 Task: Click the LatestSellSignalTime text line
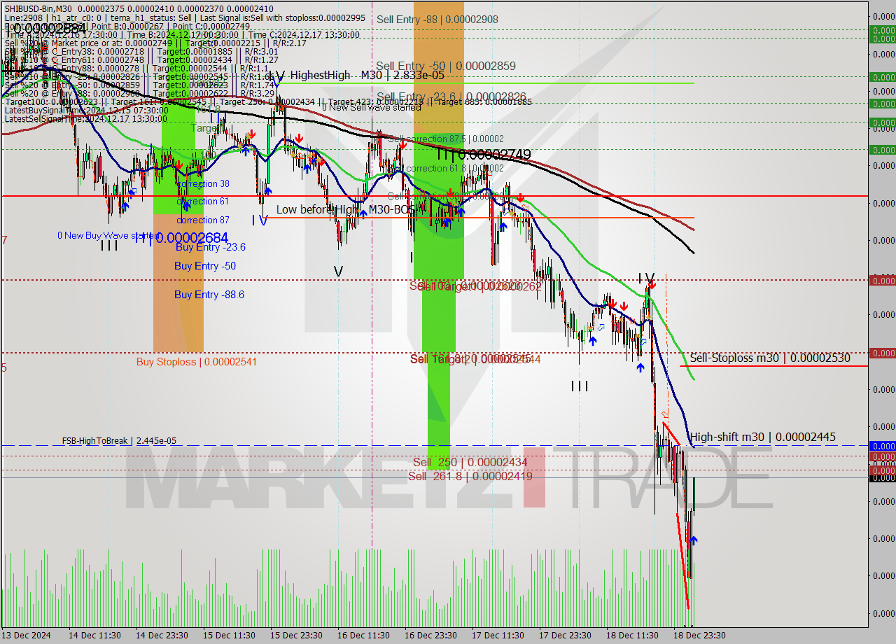(x=86, y=118)
